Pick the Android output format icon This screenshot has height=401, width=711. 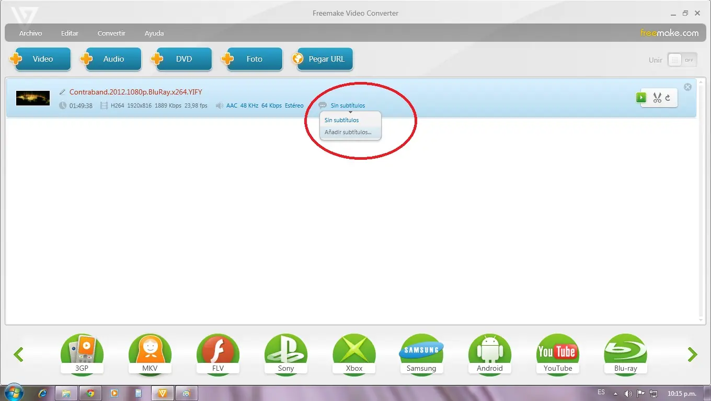pos(490,355)
